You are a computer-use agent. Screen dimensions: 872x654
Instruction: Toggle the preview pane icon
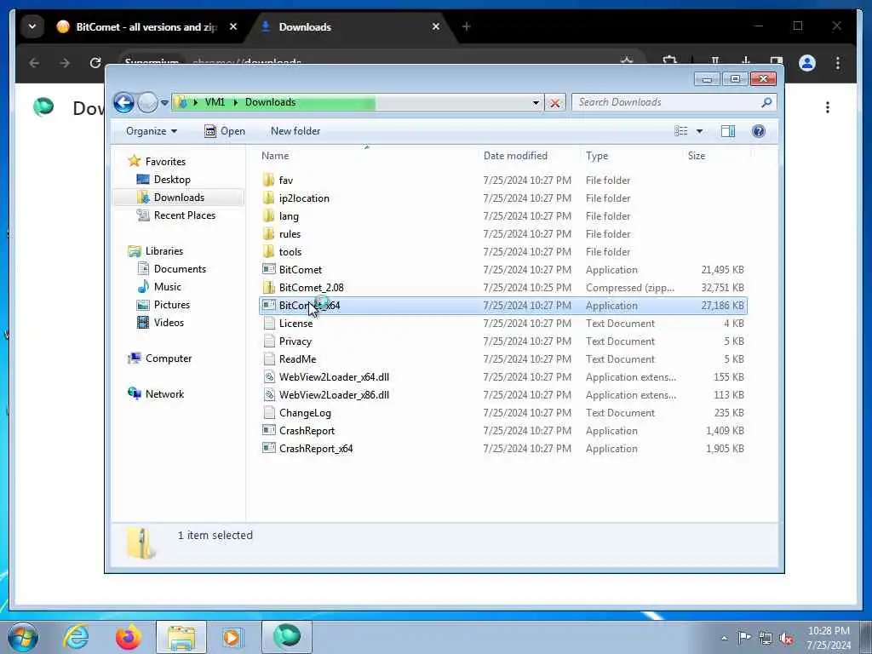click(x=728, y=131)
